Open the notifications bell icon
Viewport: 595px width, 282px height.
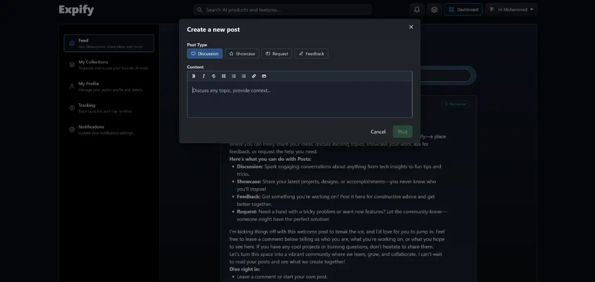(x=417, y=9)
